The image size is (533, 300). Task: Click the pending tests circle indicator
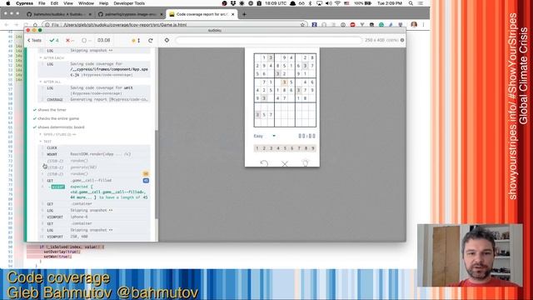pyautogui.click(x=87, y=40)
